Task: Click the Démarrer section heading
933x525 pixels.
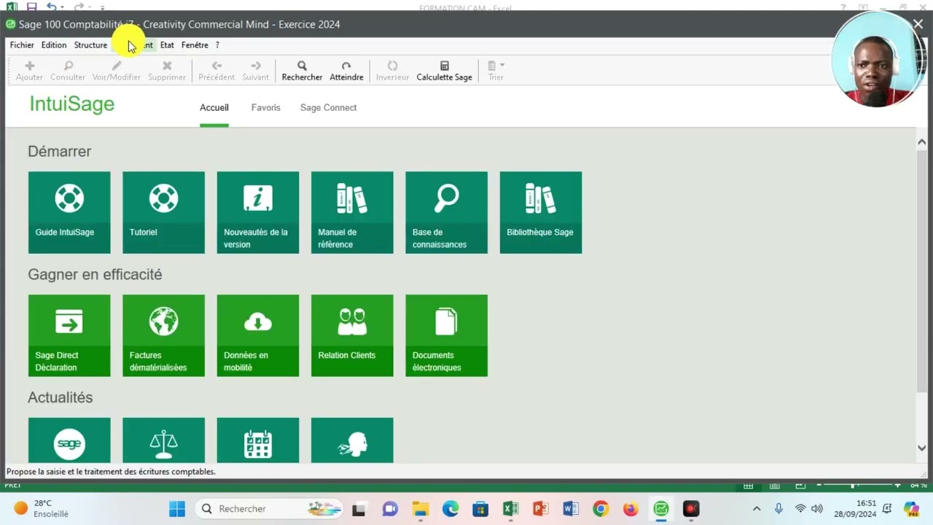Action: click(60, 152)
